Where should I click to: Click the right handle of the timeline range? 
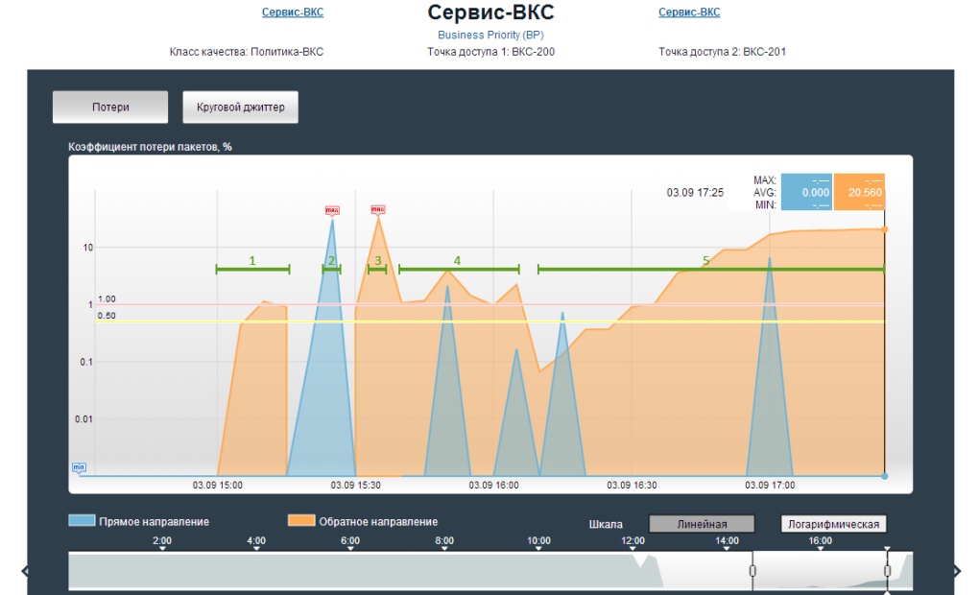[887, 571]
